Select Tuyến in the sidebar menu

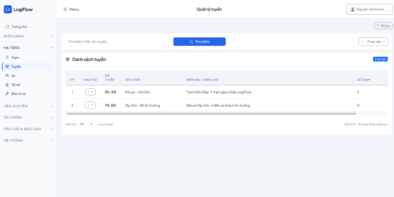coord(16,67)
